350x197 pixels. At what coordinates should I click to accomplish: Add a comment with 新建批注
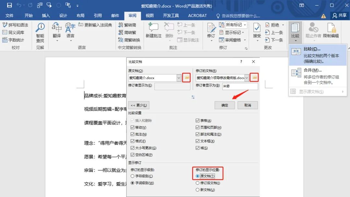[153, 30]
